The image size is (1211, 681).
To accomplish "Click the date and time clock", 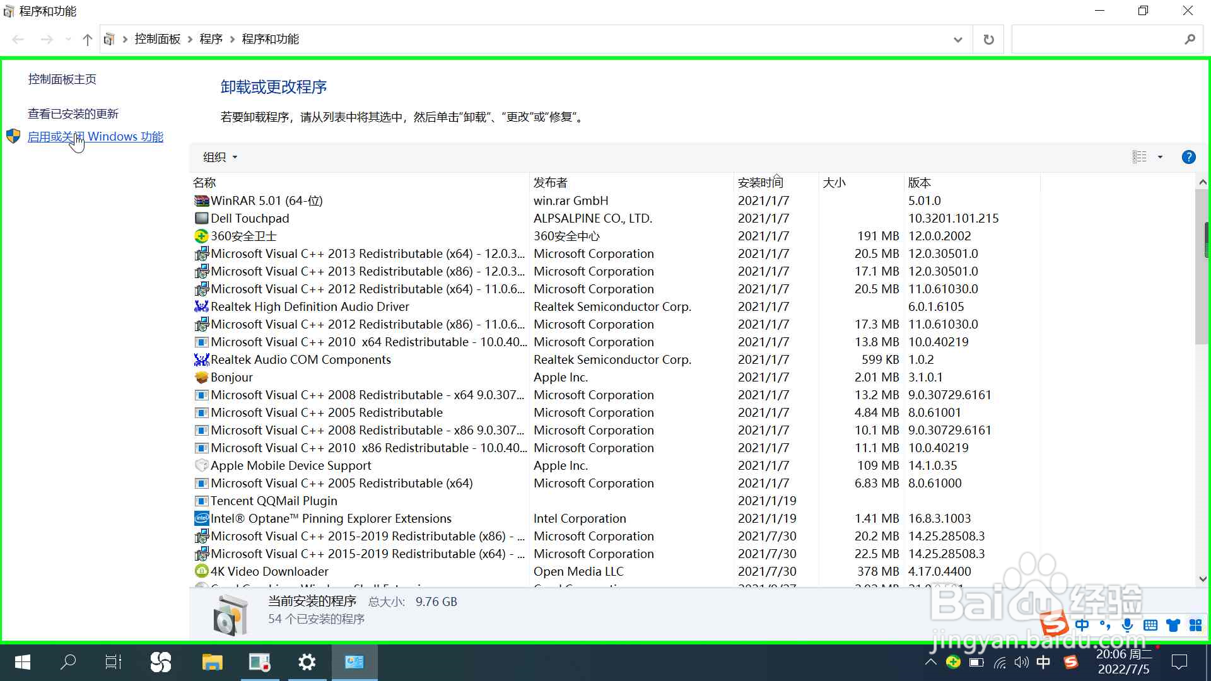I will (x=1124, y=662).
